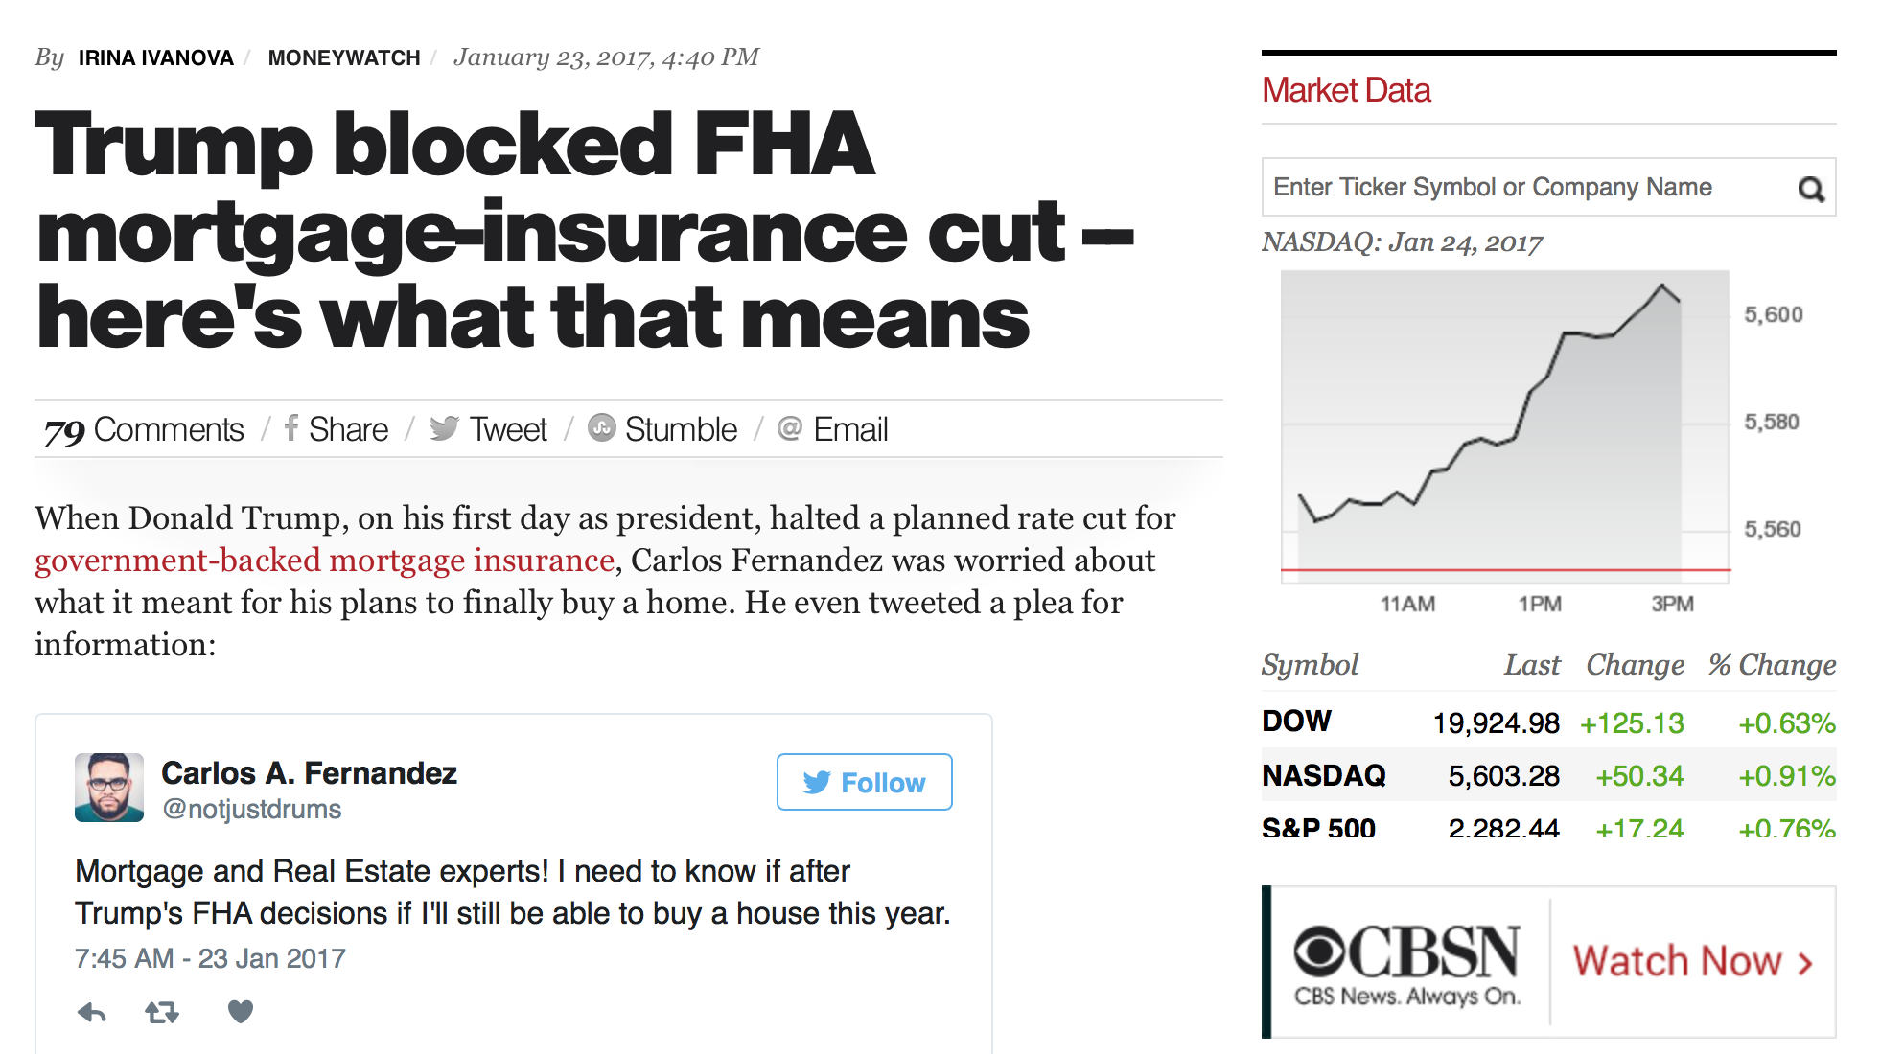1881x1054 pixels.
Task: Open the 79 Comments section
Action: [x=144, y=430]
